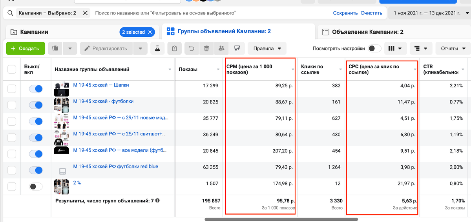Open the date range 1 ноя – 13 дек dropdown

coord(429,13)
